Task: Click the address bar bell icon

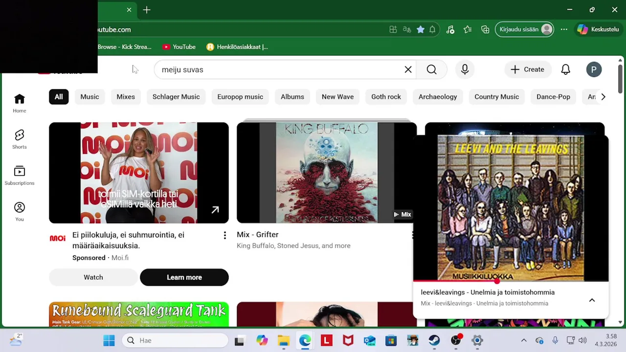Action: 432,29
